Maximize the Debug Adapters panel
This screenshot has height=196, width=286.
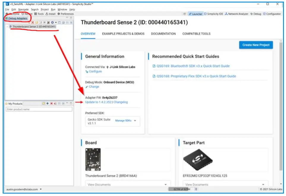click(x=71, y=18)
